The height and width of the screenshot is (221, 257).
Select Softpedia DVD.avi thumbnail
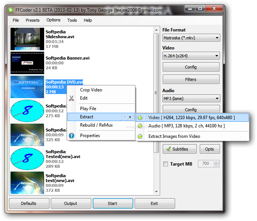tap(27, 87)
